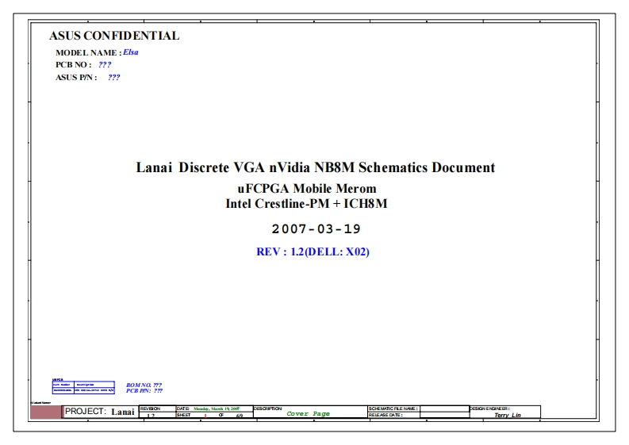
Task: Click the PROJECT: Lanai title block cell
Action: point(99,411)
